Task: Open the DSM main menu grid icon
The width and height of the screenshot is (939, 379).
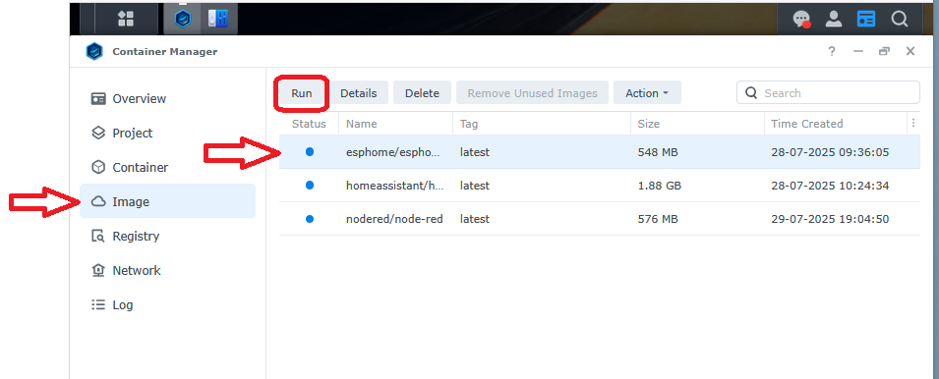Action: click(x=126, y=19)
